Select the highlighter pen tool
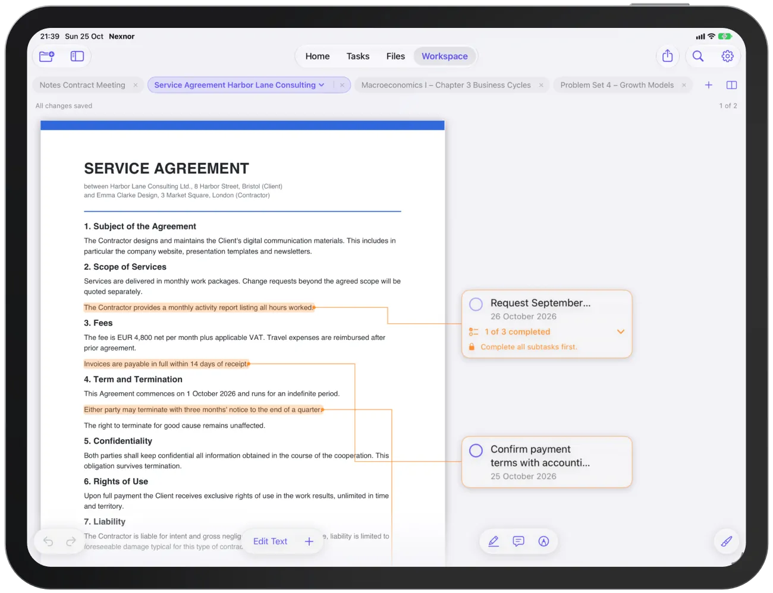Viewport: 773px width, 593px height. pyautogui.click(x=494, y=541)
